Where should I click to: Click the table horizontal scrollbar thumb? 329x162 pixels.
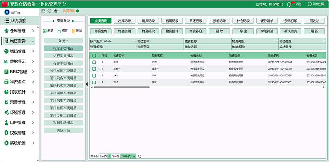pos(122,87)
